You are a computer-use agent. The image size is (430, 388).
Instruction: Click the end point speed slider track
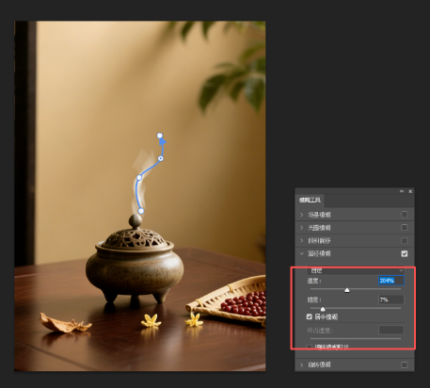pos(356,339)
